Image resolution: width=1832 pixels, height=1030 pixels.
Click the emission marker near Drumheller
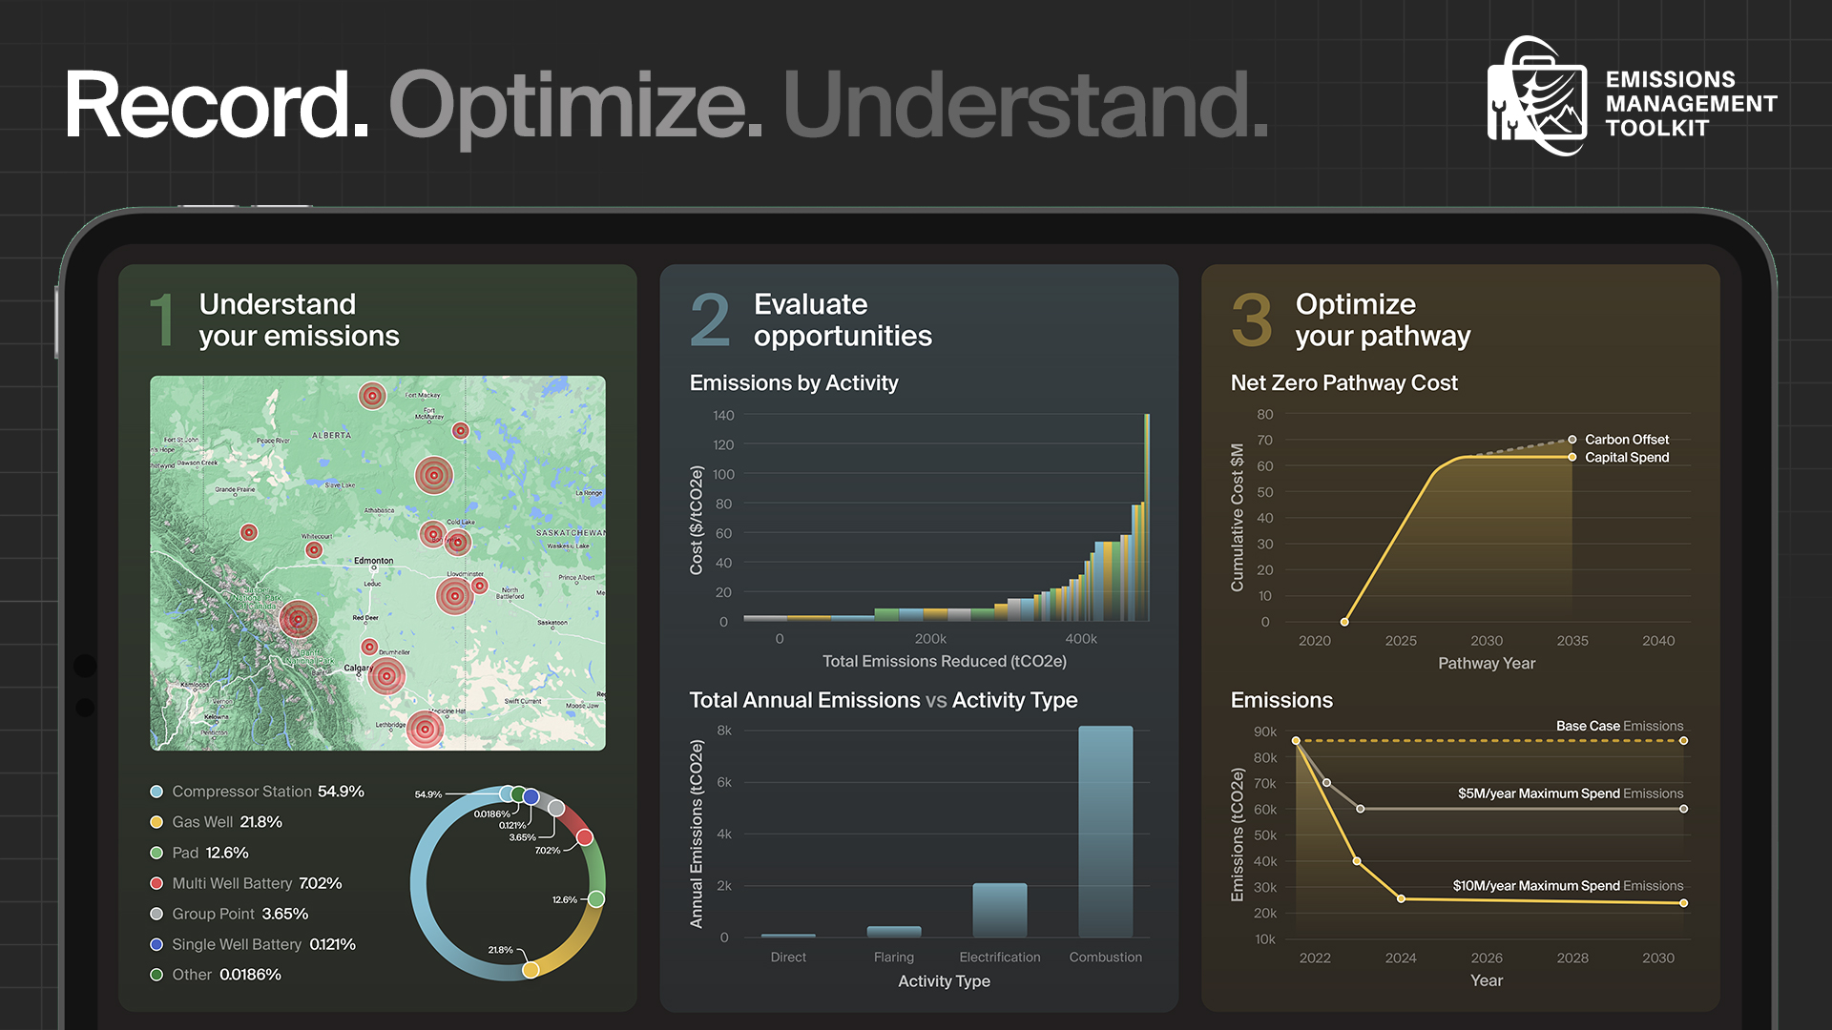pos(369,647)
